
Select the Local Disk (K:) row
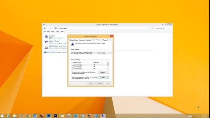click(x=90, y=67)
